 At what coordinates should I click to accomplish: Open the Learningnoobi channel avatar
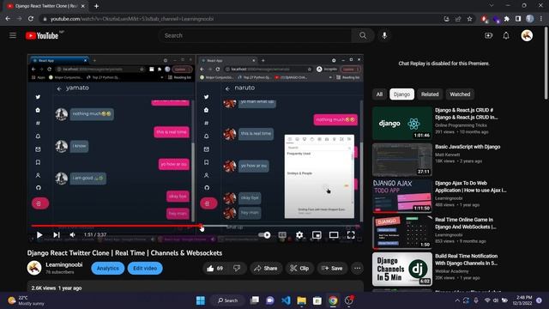(x=34, y=268)
